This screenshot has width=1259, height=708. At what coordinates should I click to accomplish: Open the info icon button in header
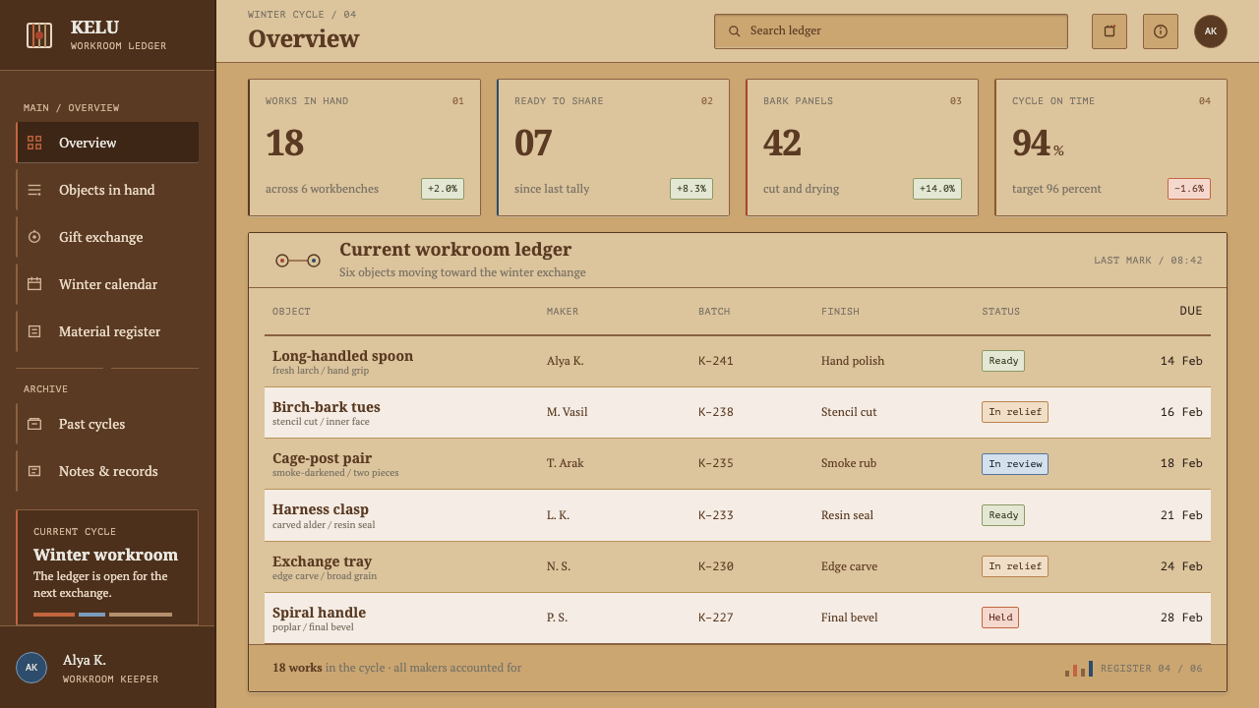point(1161,31)
